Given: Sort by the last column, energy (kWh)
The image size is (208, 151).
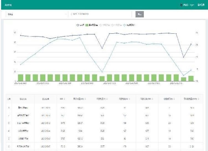Looking at the screenshot, I should (x=199, y=99).
